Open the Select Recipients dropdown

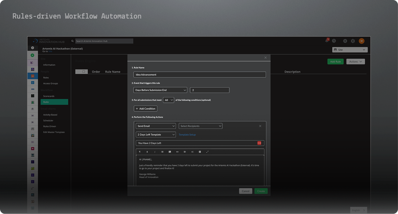click(200, 126)
